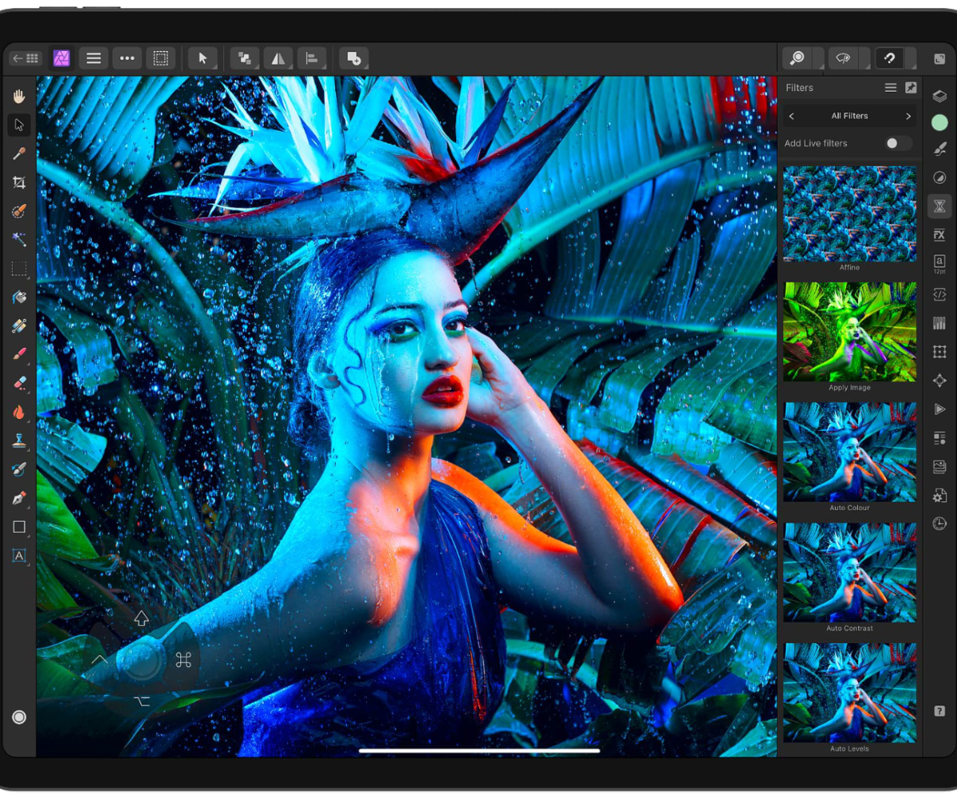Open the Layers panel

939,96
